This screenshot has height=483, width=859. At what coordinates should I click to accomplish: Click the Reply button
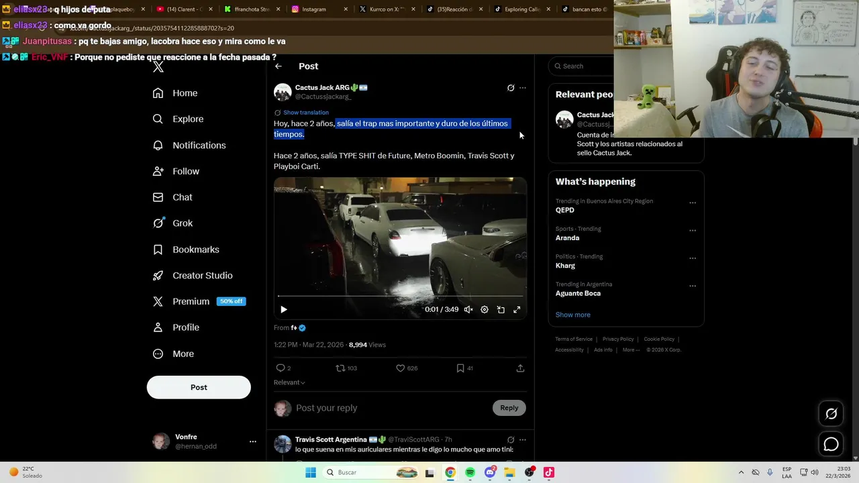click(x=509, y=408)
